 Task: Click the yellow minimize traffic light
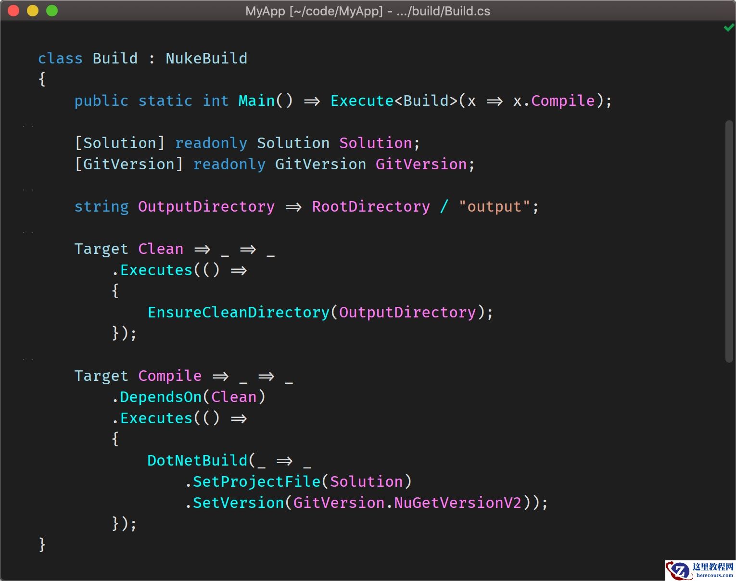pos(32,10)
